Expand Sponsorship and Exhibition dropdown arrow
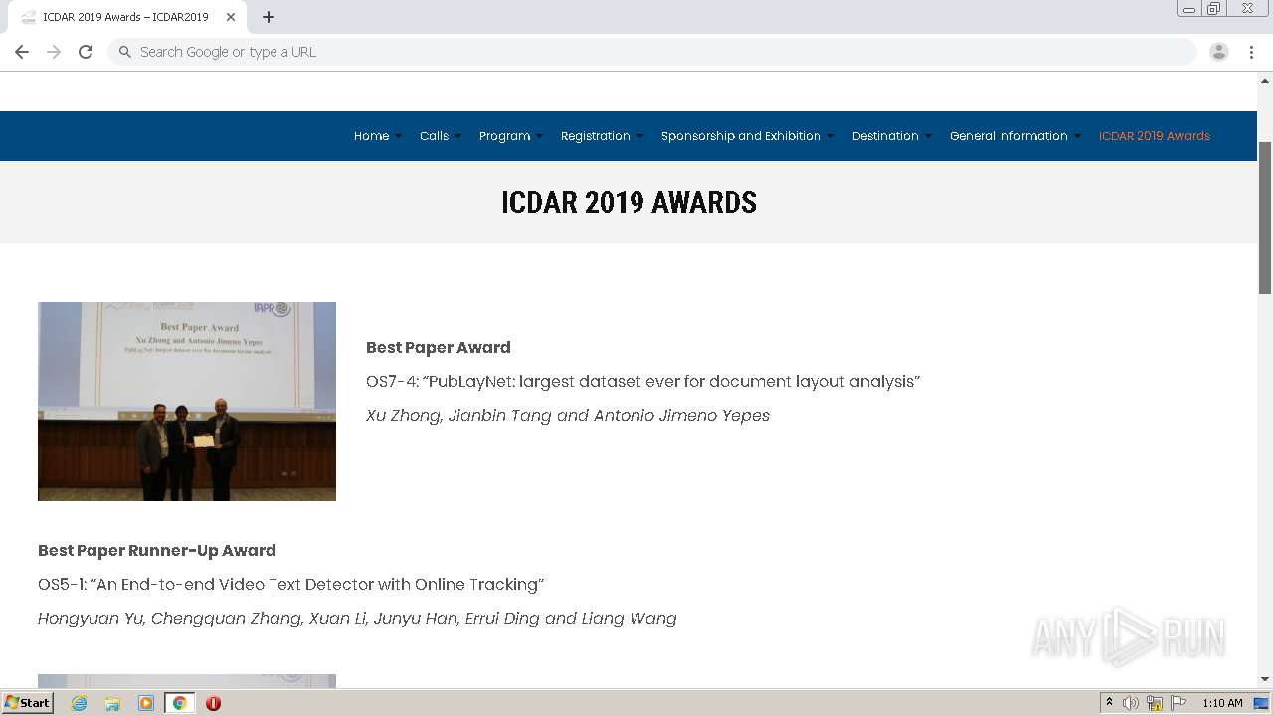 830,137
